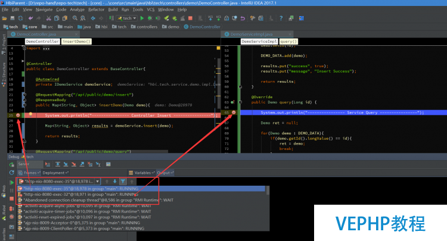This screenshot has height=241, width=447.
Task: Open Settings via wrench toolbar icon
Action: point(253,18)
